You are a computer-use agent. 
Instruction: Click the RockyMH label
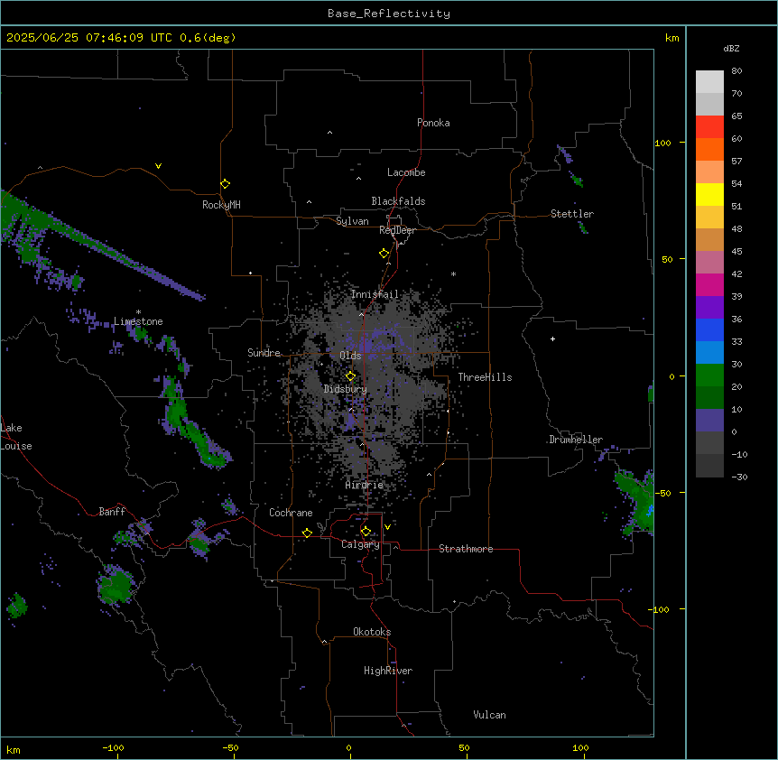click(221, 205)
